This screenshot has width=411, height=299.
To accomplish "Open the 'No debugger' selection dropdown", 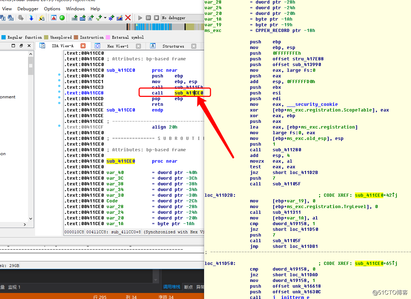I will click(182, 18).
